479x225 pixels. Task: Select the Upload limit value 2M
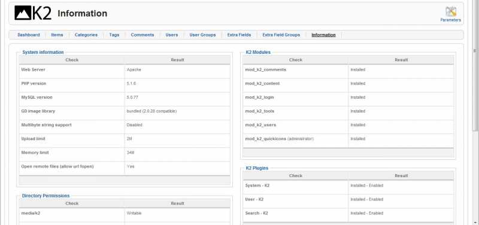129,139
